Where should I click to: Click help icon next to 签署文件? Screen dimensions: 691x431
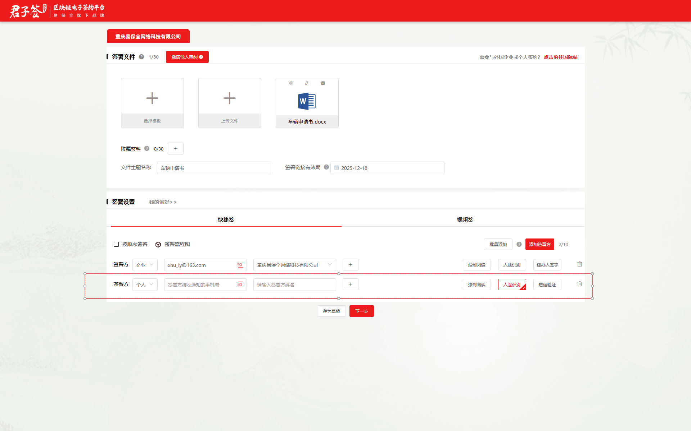(x=141, y=57)
